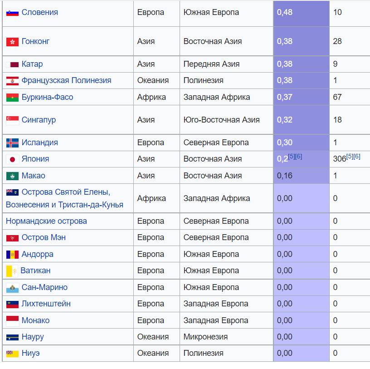
Task: Click the Hong Kong flag icon
Action: (x=12, y=42)
